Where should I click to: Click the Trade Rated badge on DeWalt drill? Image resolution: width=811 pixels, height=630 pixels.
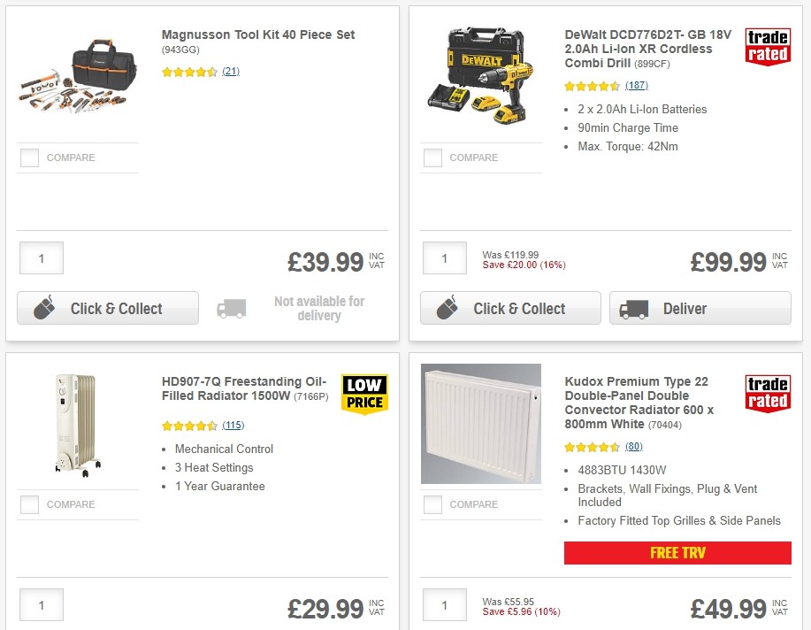click(x=768, y=48)
